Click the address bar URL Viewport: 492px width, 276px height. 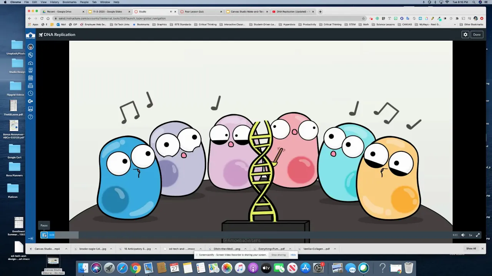112,18
